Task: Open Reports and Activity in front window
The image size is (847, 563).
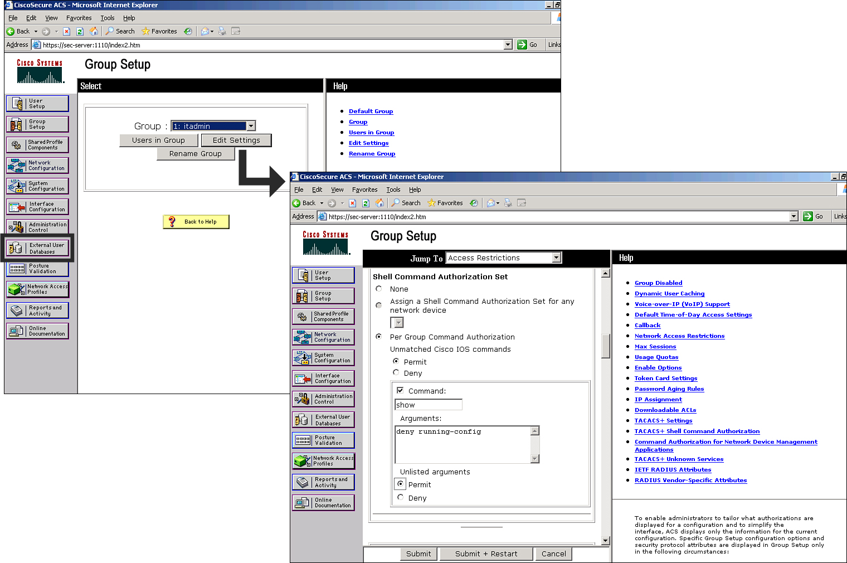Action: (323, 482)
